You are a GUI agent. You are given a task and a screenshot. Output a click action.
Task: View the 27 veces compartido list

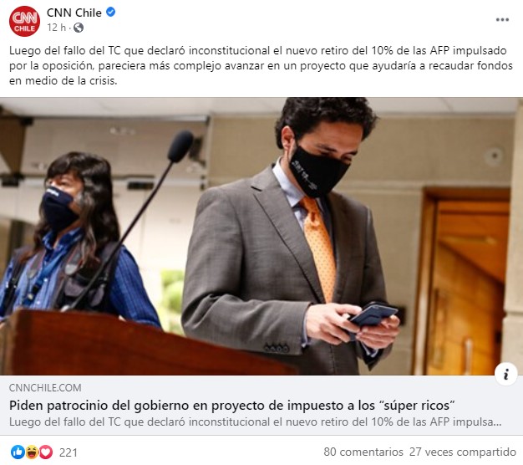tap(463, 452)
